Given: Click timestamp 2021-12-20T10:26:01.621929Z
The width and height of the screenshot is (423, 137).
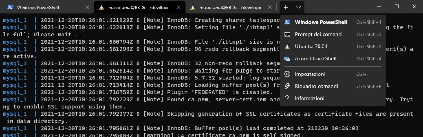Looking at the screenshot, I should pos(87,20).
